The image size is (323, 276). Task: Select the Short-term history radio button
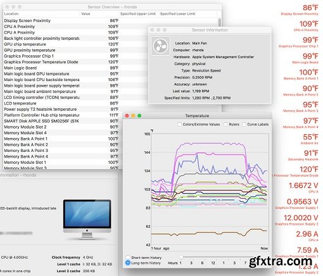point(128,258)
